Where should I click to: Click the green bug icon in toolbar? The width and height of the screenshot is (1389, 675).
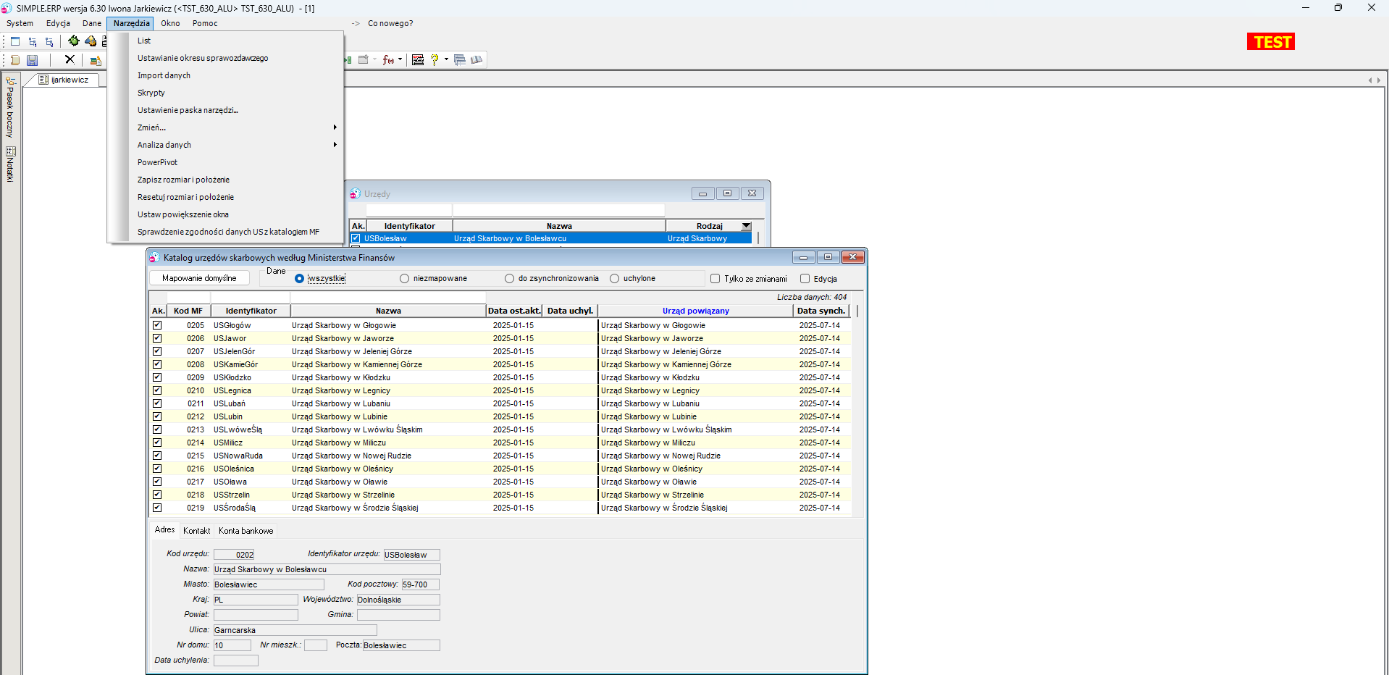[73, 41]
